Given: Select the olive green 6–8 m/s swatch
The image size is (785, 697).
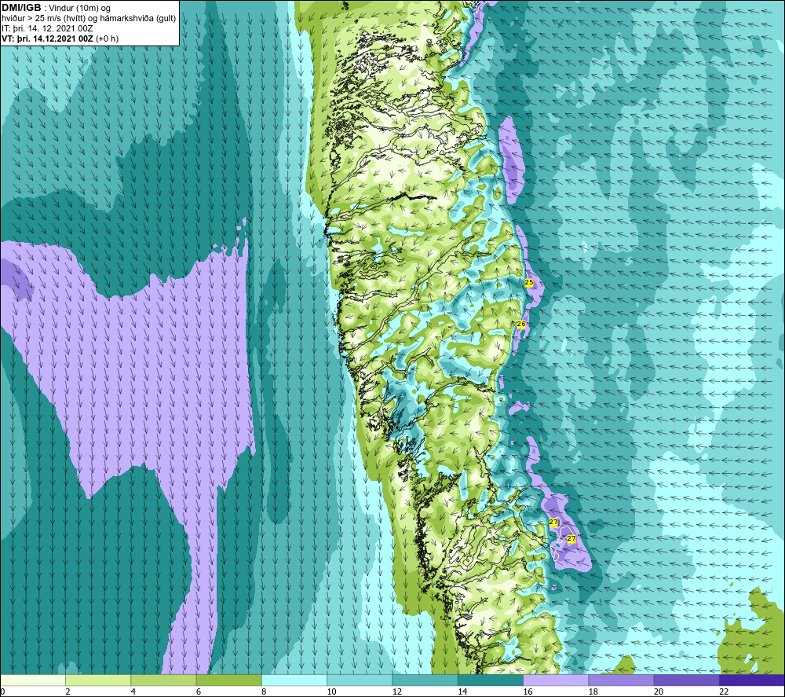Looking at the screenshot, I should [228, 680].
